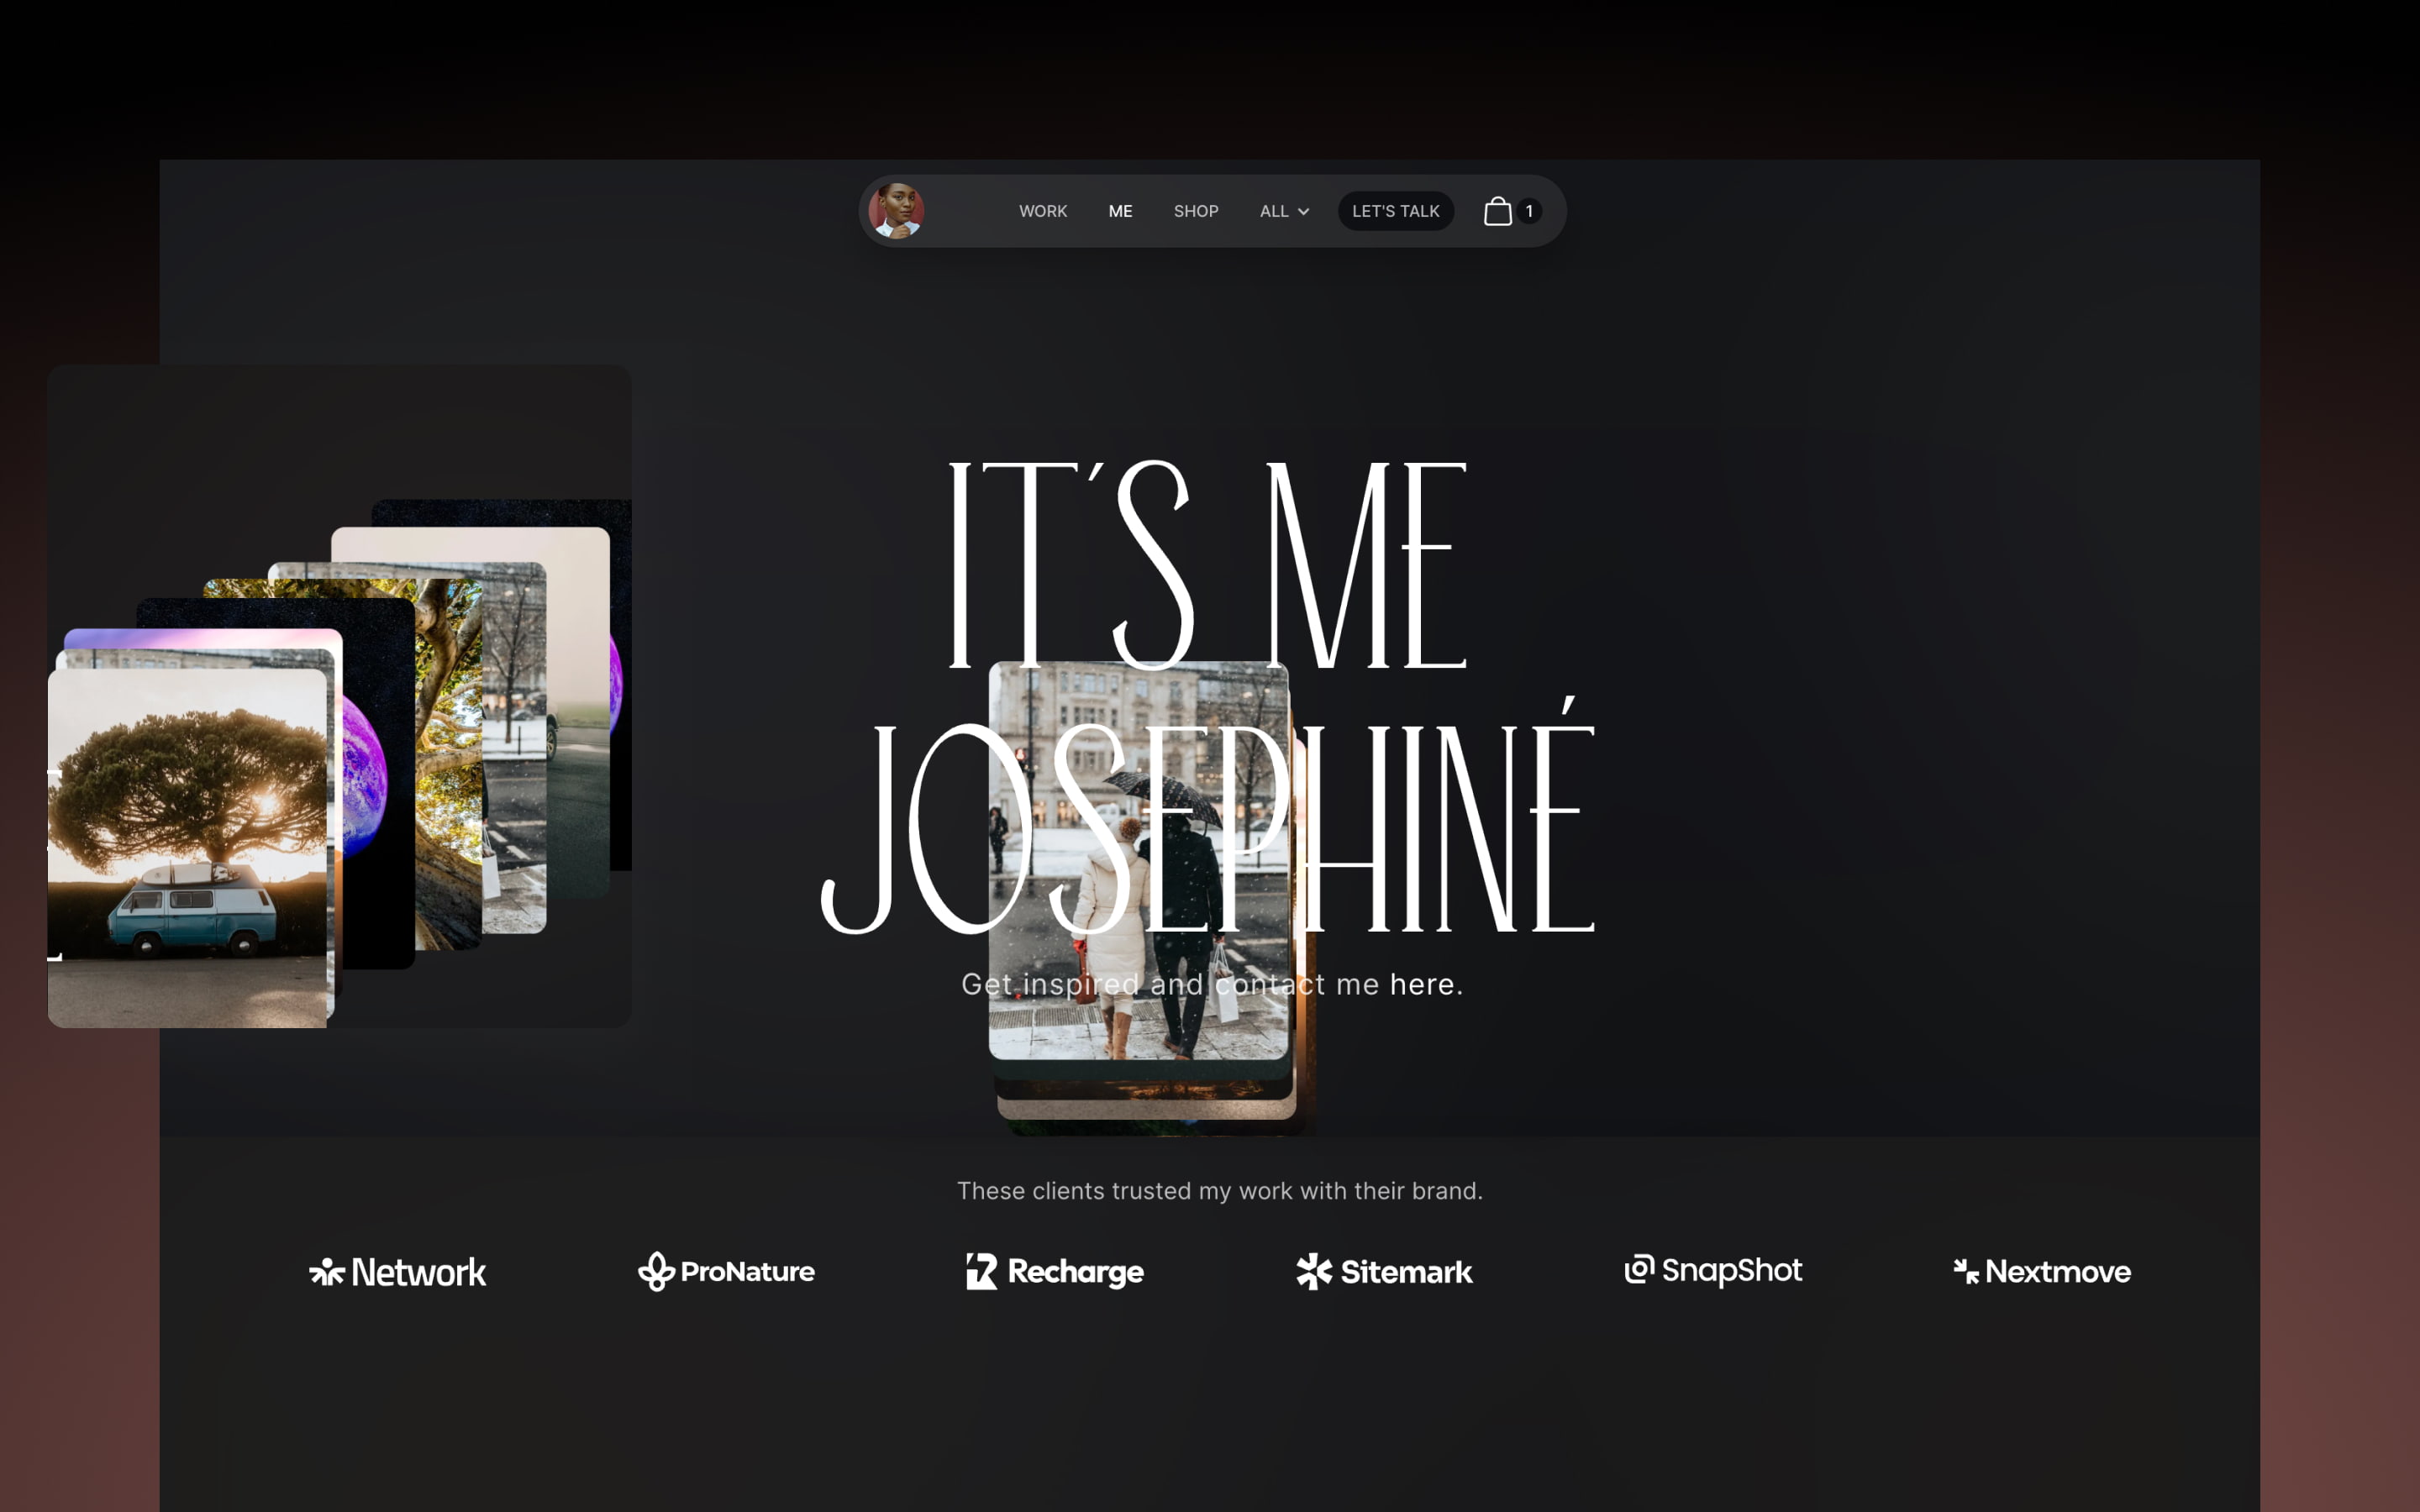Click the 'IT'S ME' headline text

tap(1207, 565)
